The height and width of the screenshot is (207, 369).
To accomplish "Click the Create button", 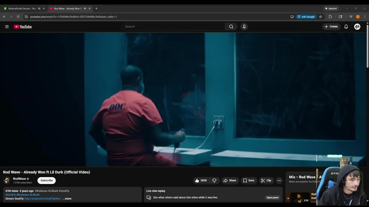I will tap(331, 27).
